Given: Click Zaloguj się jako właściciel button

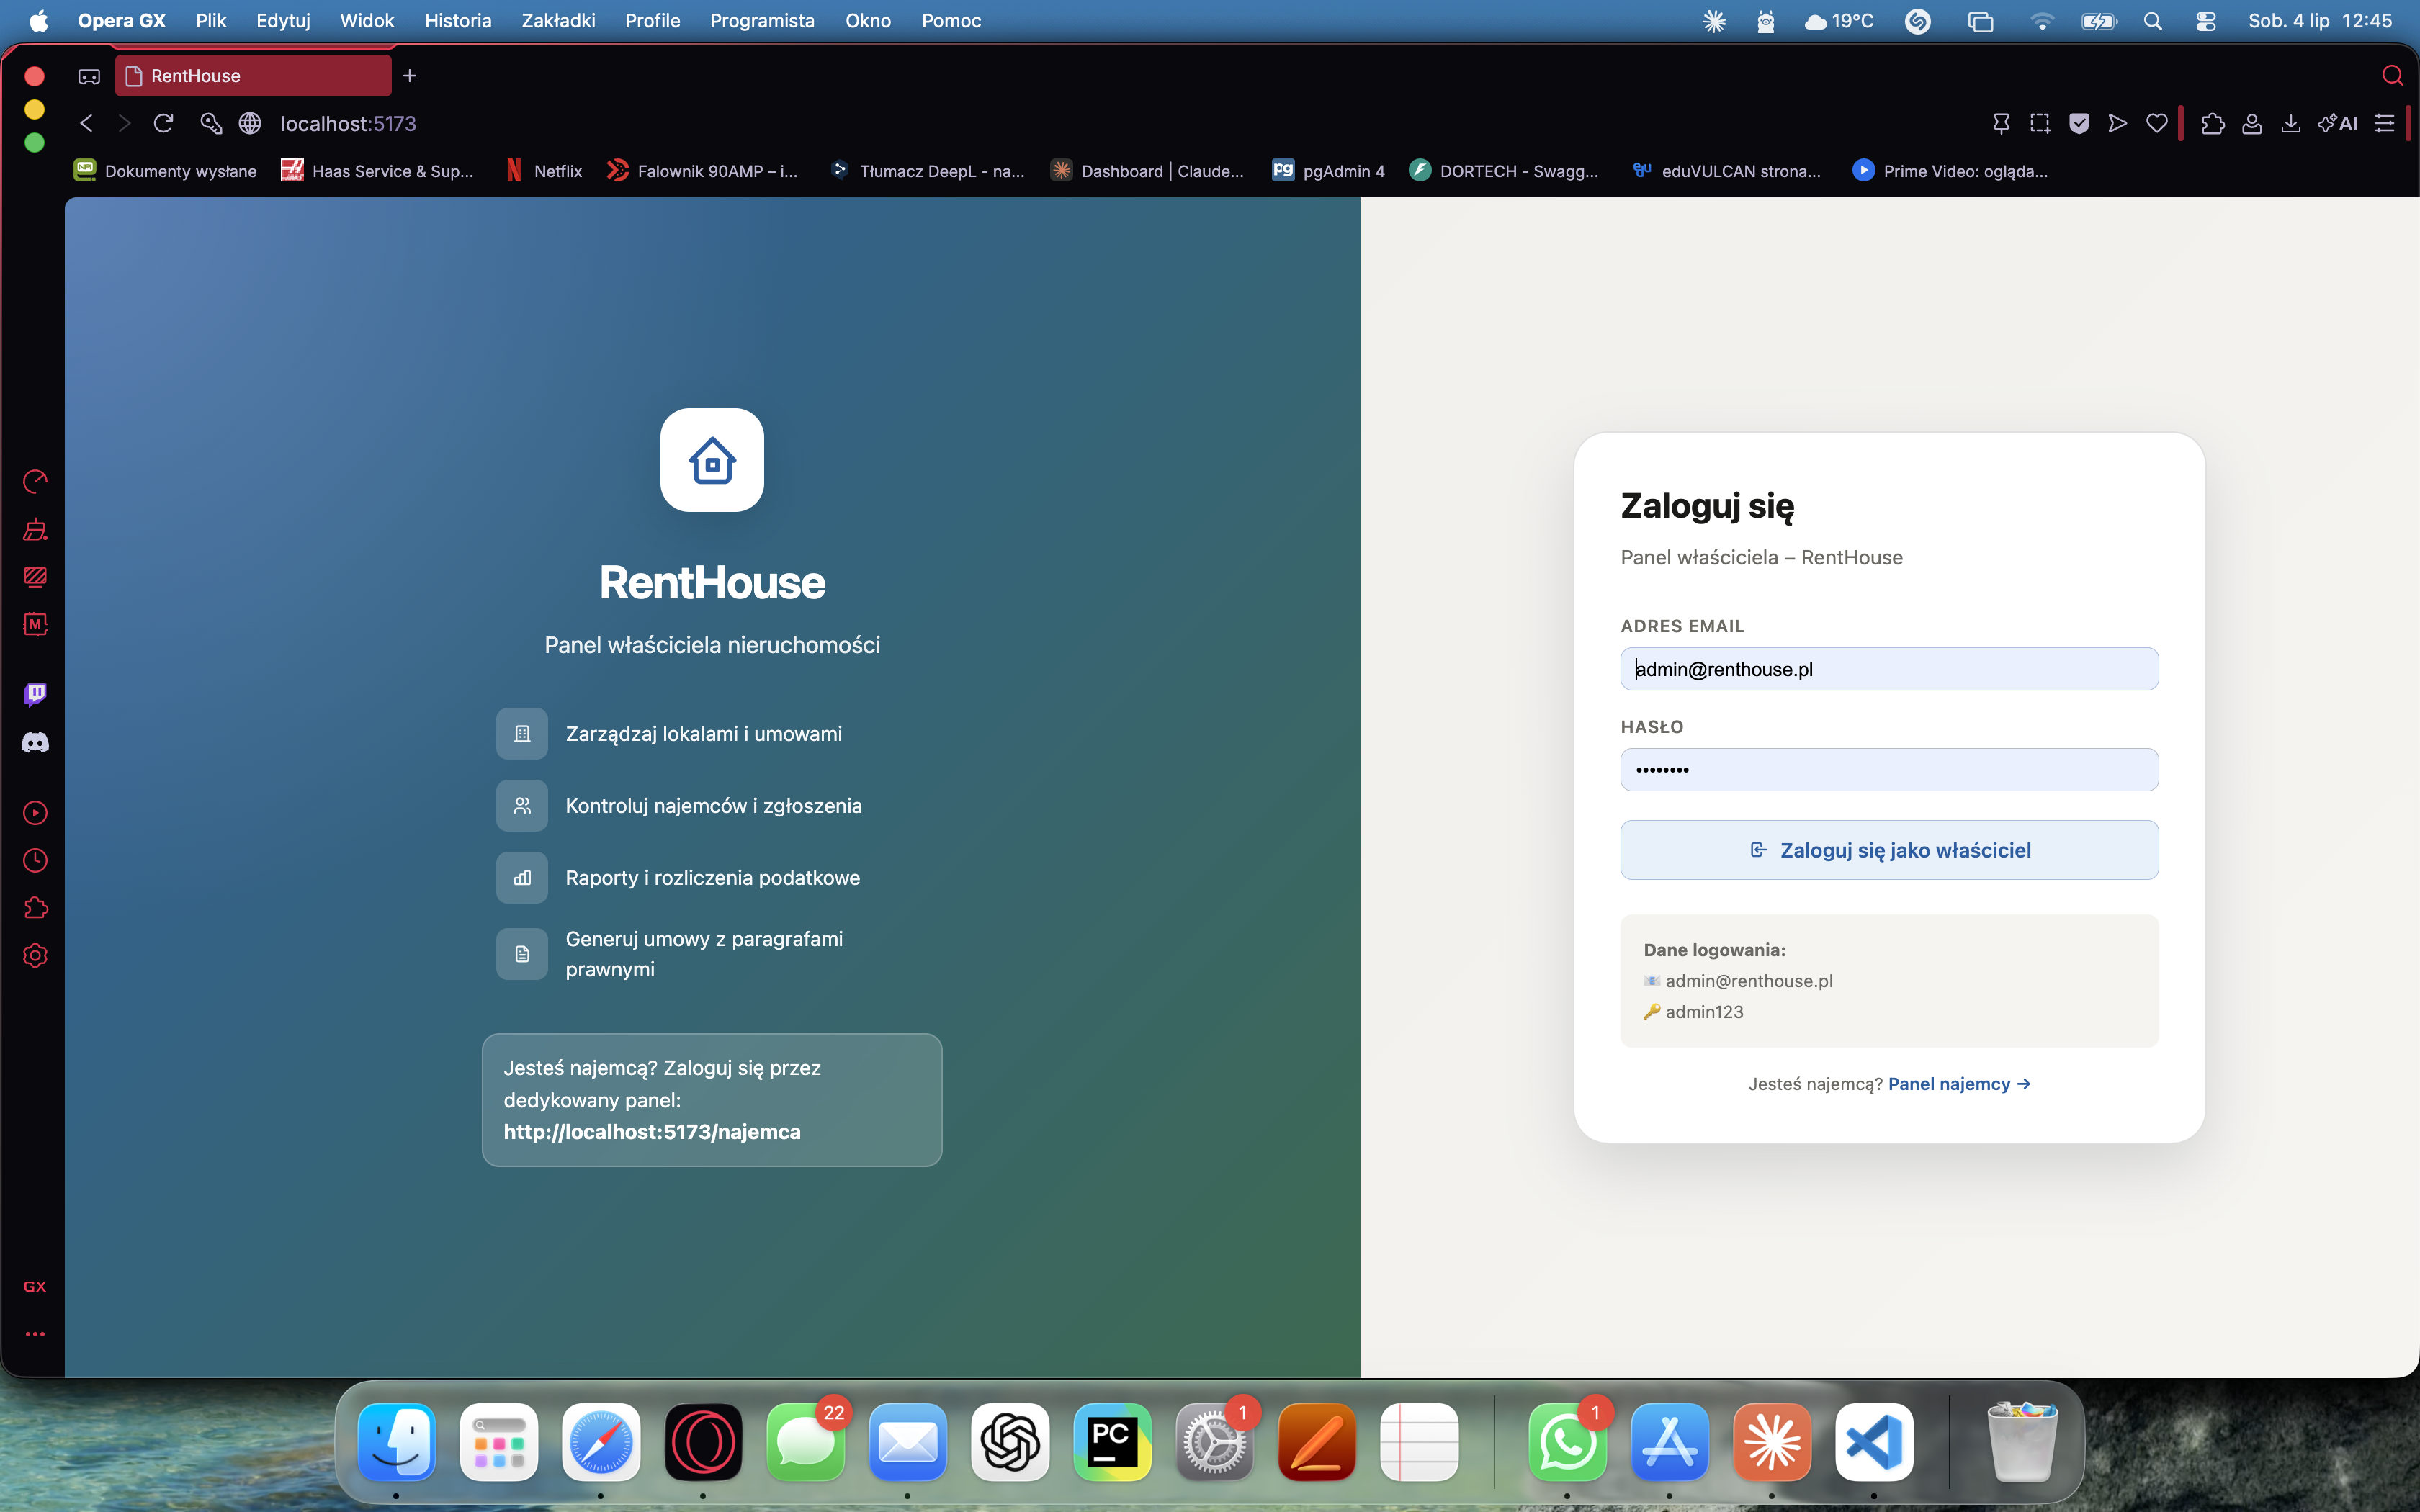Looking at the screenshot, I should (1889, 850).
